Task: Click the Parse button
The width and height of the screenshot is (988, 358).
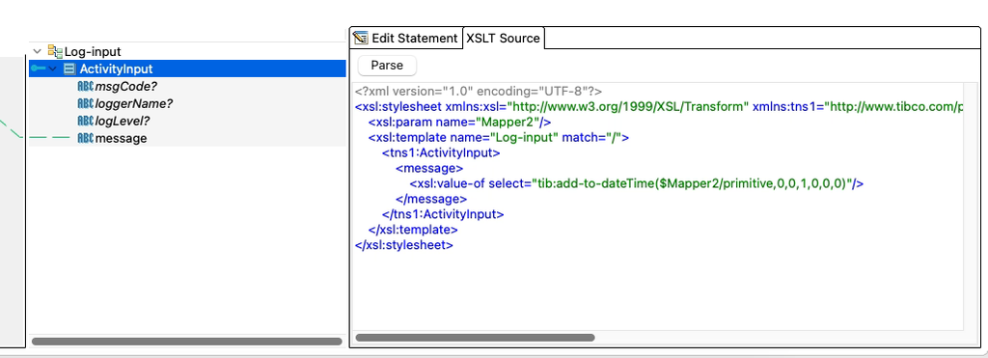Action: click(387, 66)
